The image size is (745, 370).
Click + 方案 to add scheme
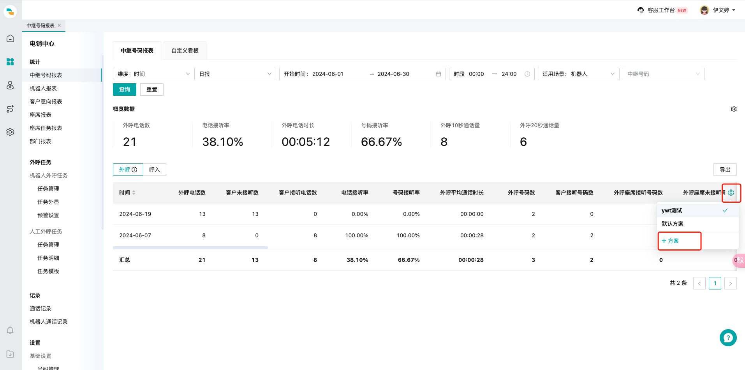point(670,241)
